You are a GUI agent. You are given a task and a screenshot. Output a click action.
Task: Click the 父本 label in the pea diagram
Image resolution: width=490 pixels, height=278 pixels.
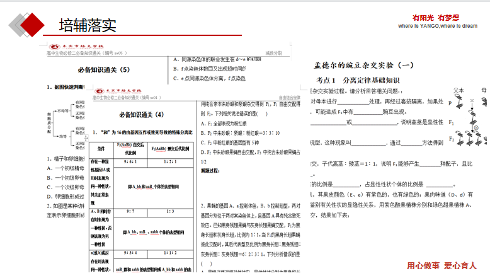click(459, 90)
